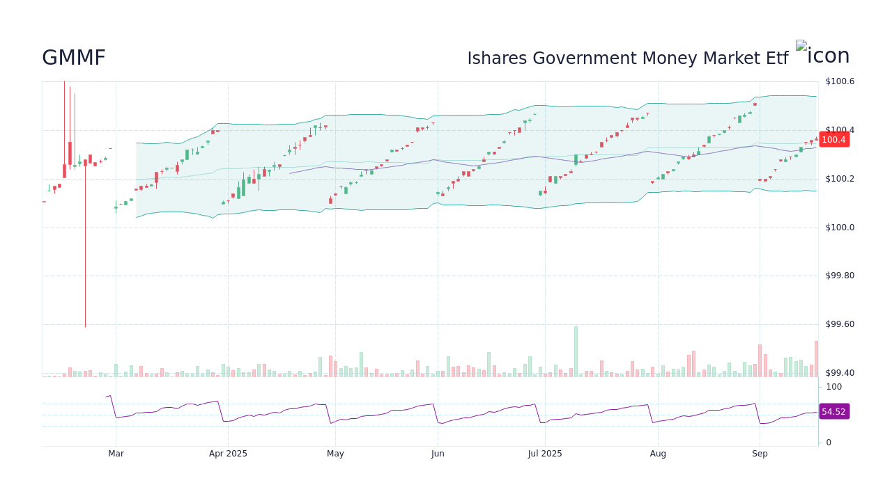
Task: Click the RSI axis 100 label
Action: pyautogui.click(x=834, y=387)
